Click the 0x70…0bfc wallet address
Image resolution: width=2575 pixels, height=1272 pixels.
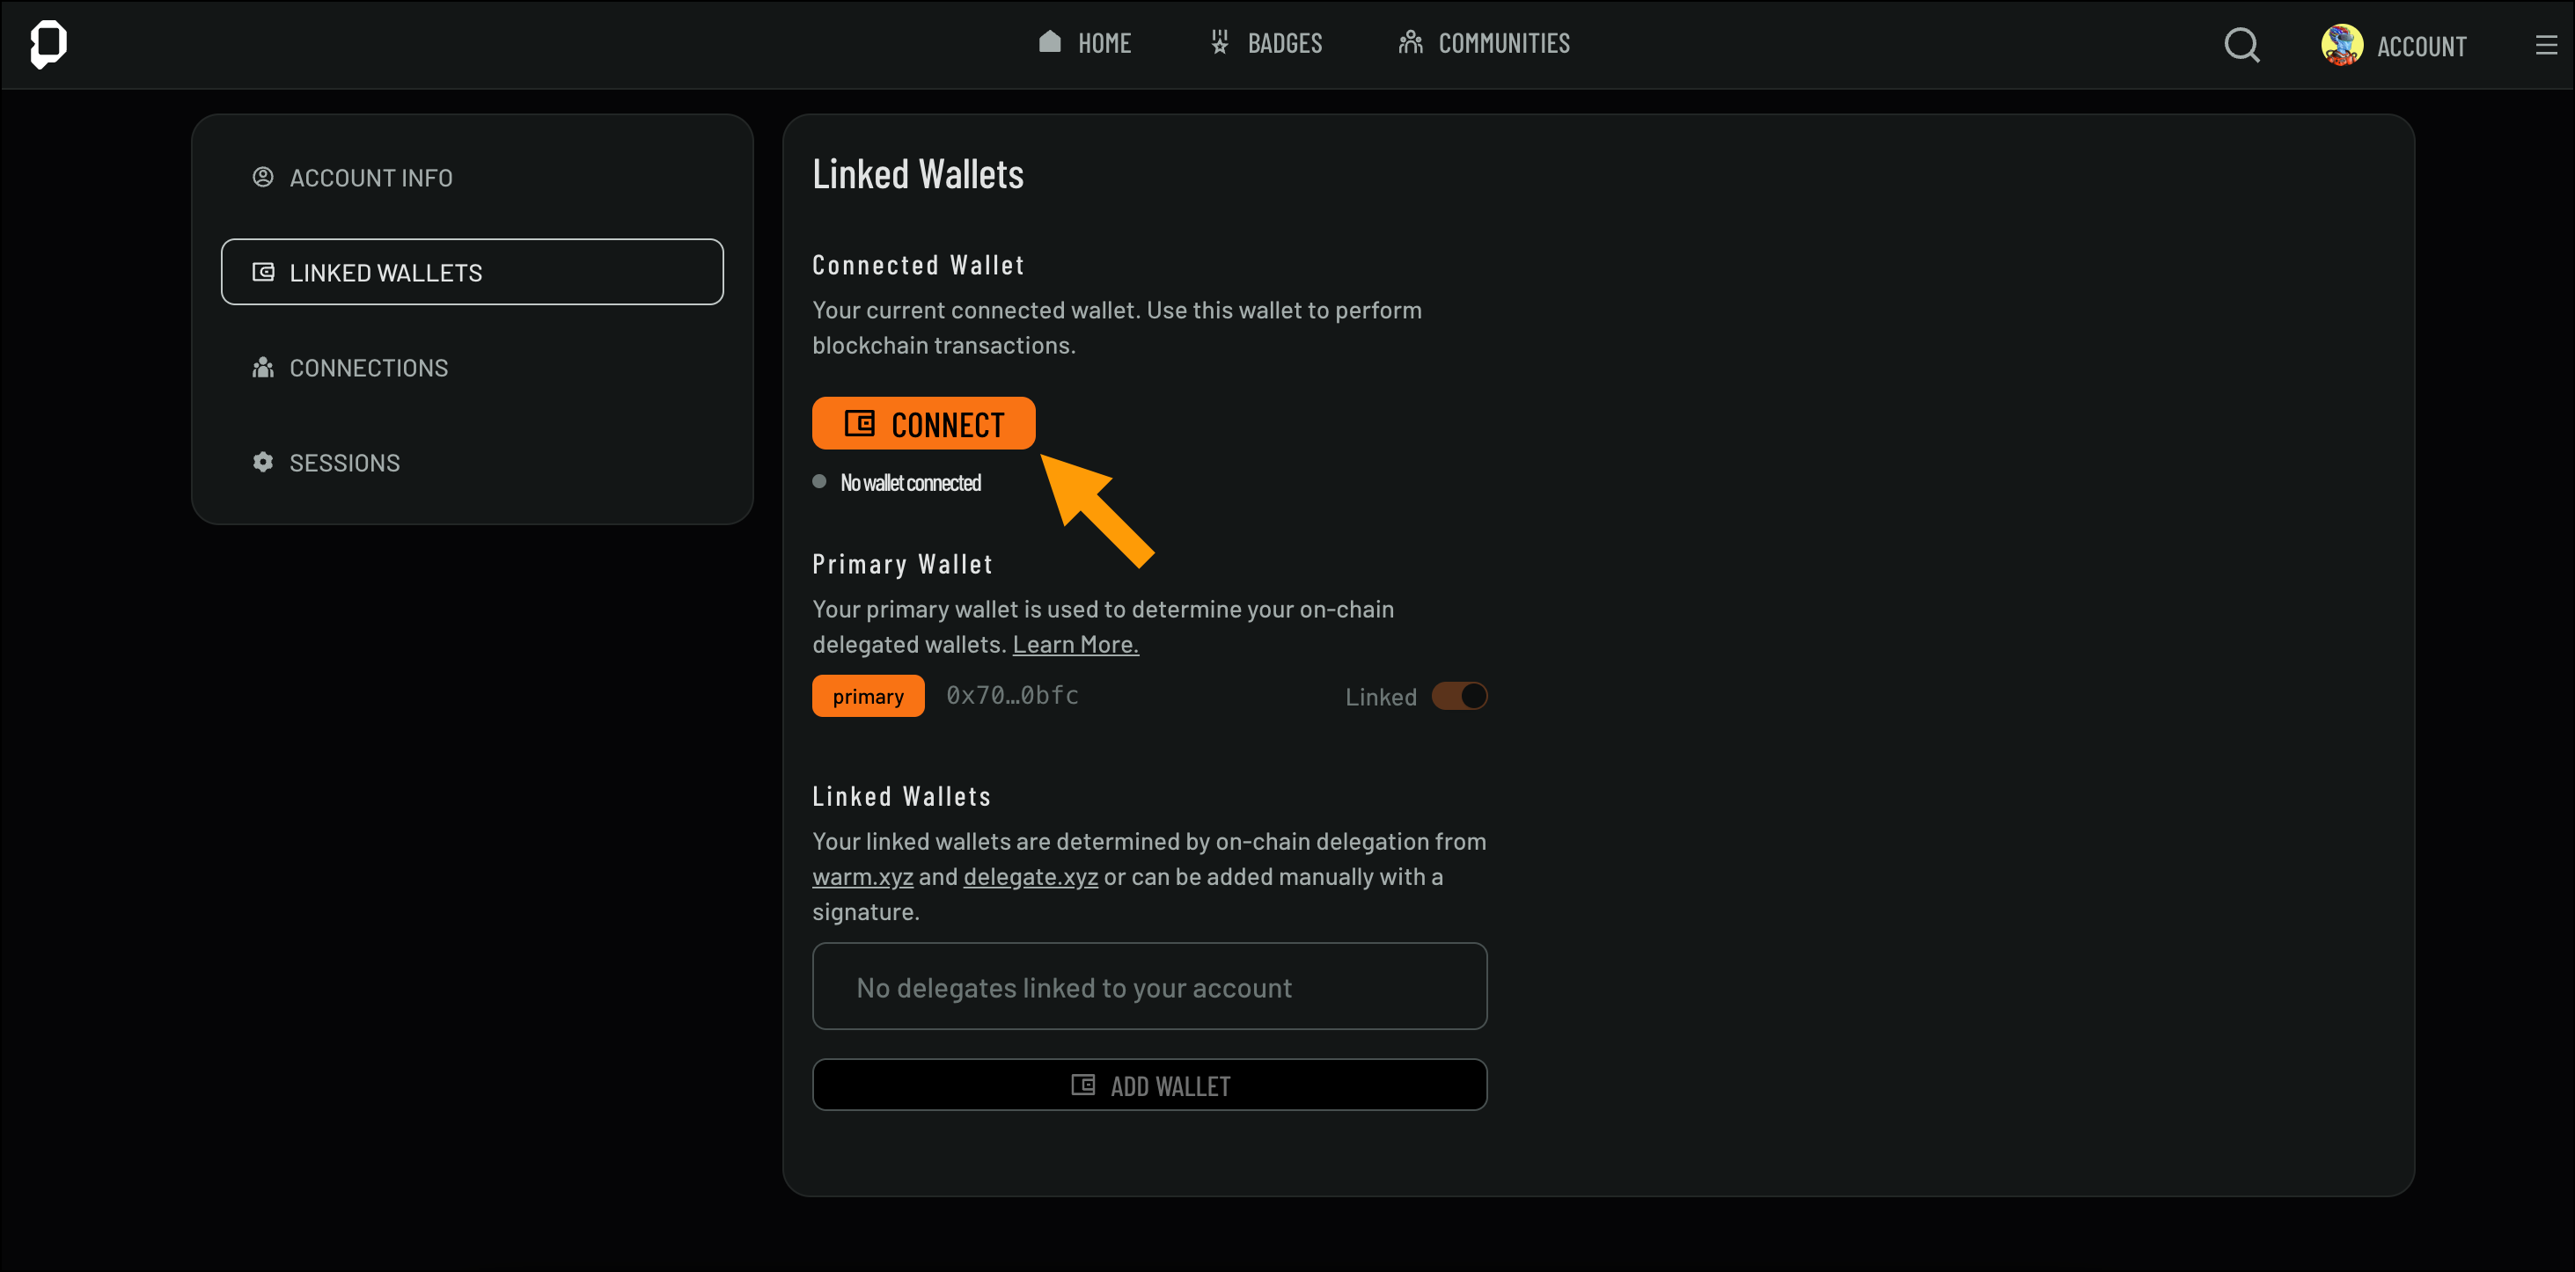[x=1012, y=694]
